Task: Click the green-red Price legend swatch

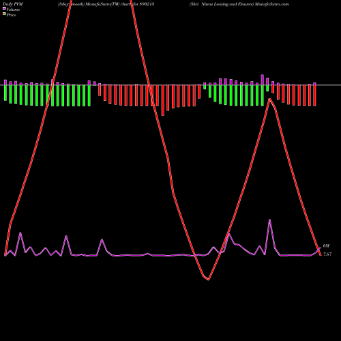Action: tap(4, 14)
